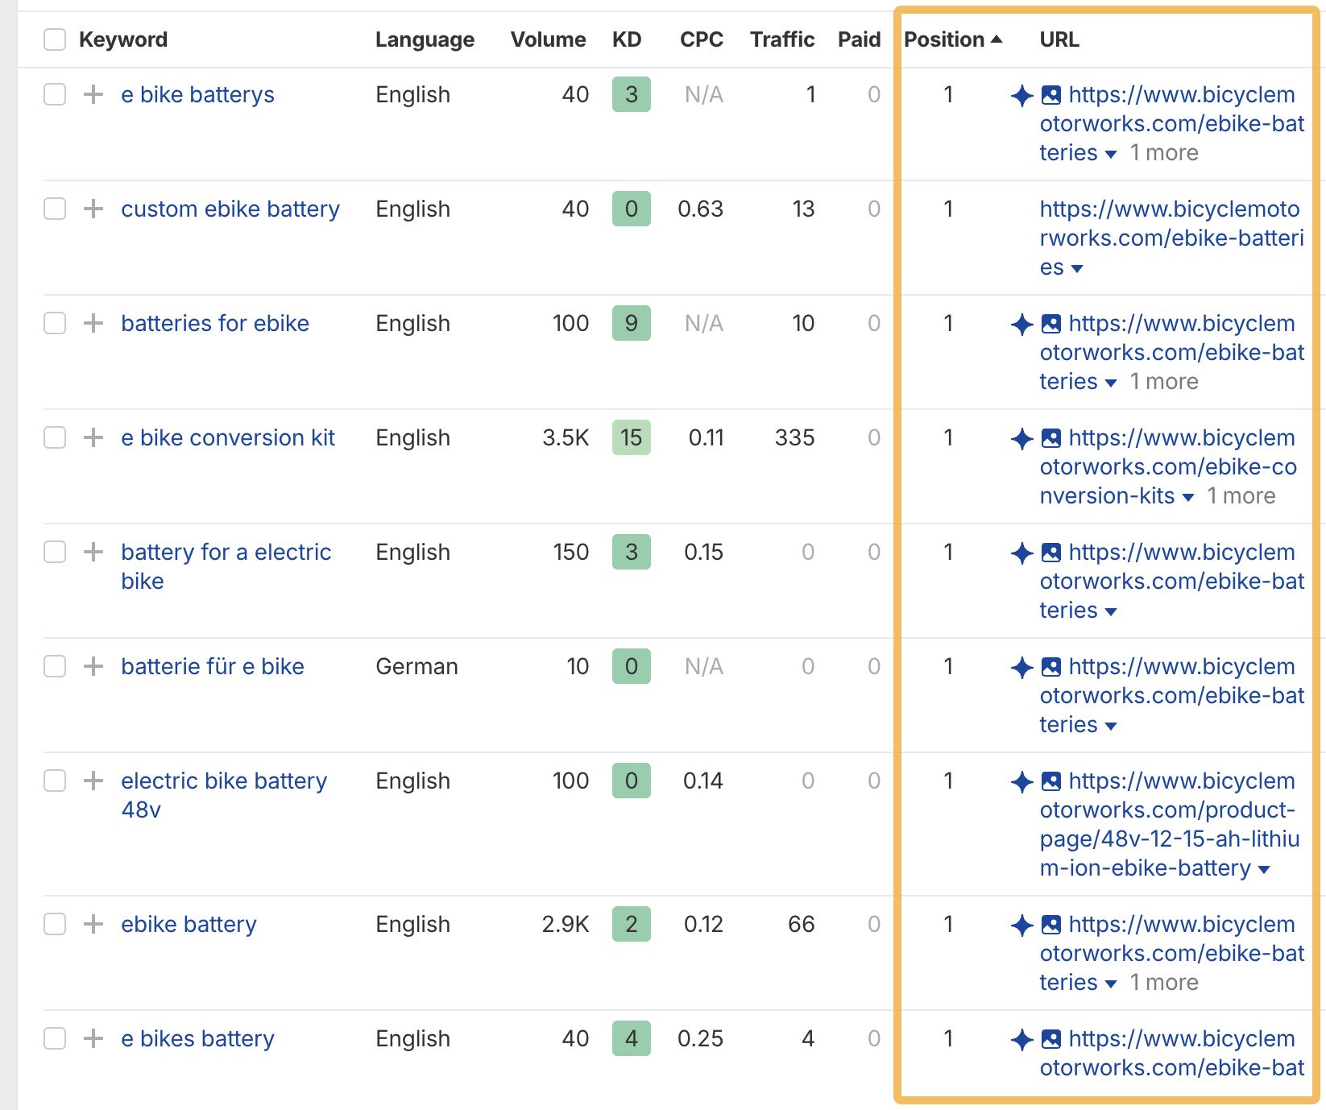Click the image icon in 'e bikes battery' row
The height and width of the screenshot is (1110, 1326).
1050,1039
